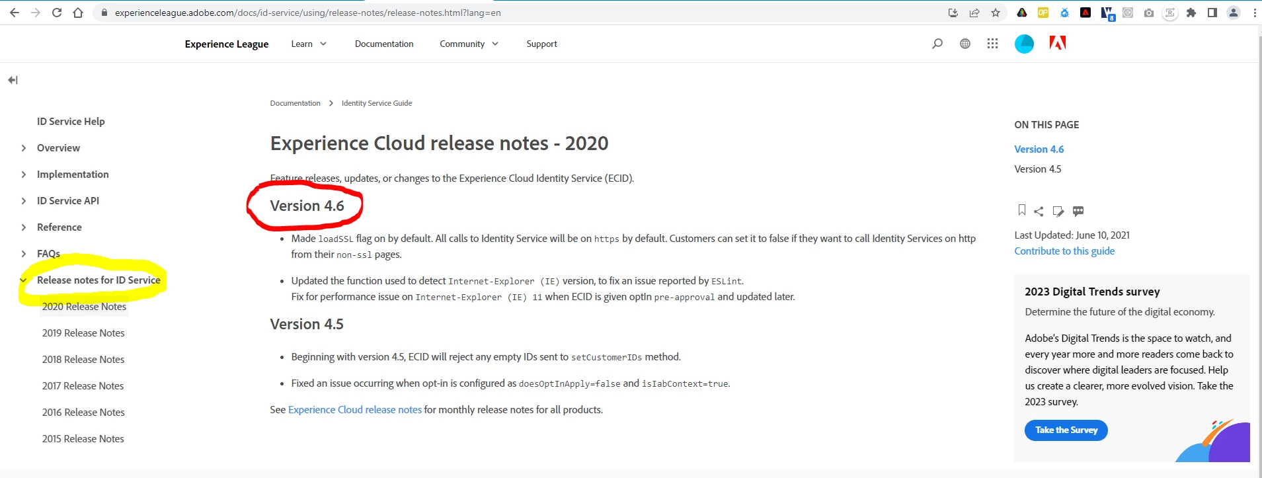The image size is (1262, 478).
Task: Open the black Adobe extension icon
Action: 1085,13
